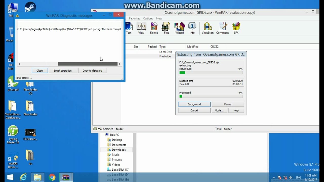This screenshot has height=182, width=324.
Task: Select the Steam desktop shortcut
Action: pos(30,7)
